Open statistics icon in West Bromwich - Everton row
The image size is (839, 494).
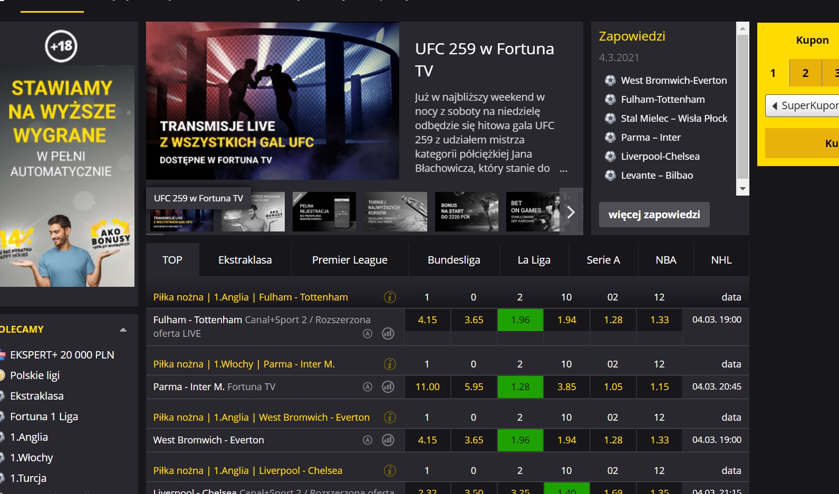click(388, 440)
